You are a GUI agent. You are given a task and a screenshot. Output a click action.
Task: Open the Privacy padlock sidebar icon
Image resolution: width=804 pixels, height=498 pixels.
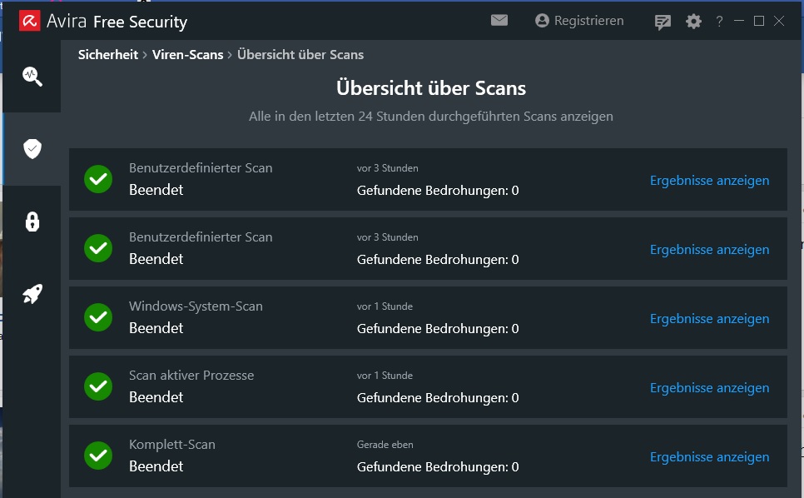(32, 222)
